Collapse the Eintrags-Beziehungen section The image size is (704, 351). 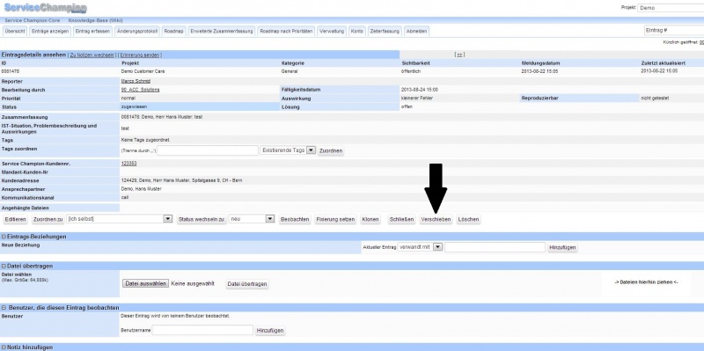click(4, 237)
